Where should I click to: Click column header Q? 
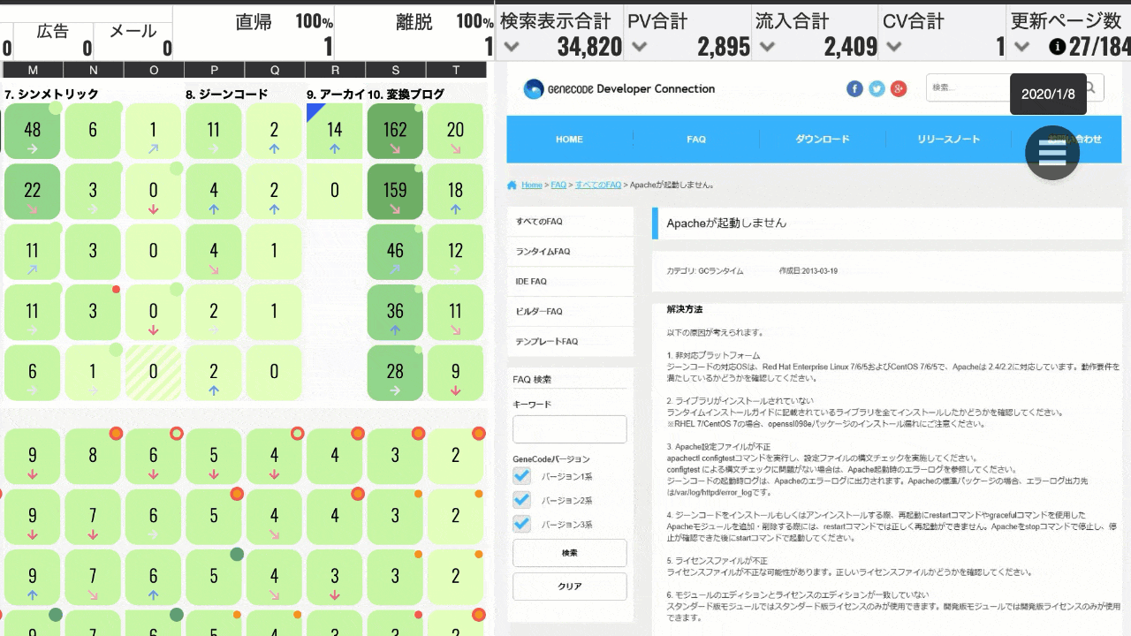[x=274, y=70]
